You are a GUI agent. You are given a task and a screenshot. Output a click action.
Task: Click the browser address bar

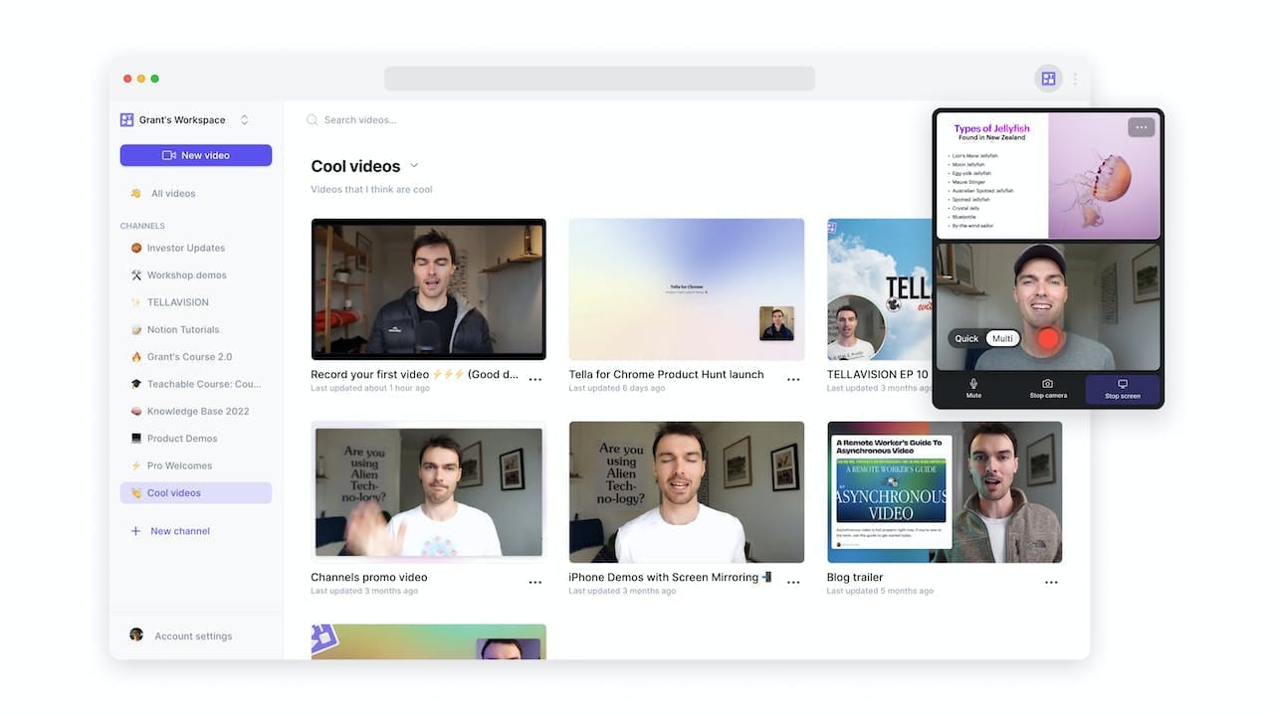(599, 79)
